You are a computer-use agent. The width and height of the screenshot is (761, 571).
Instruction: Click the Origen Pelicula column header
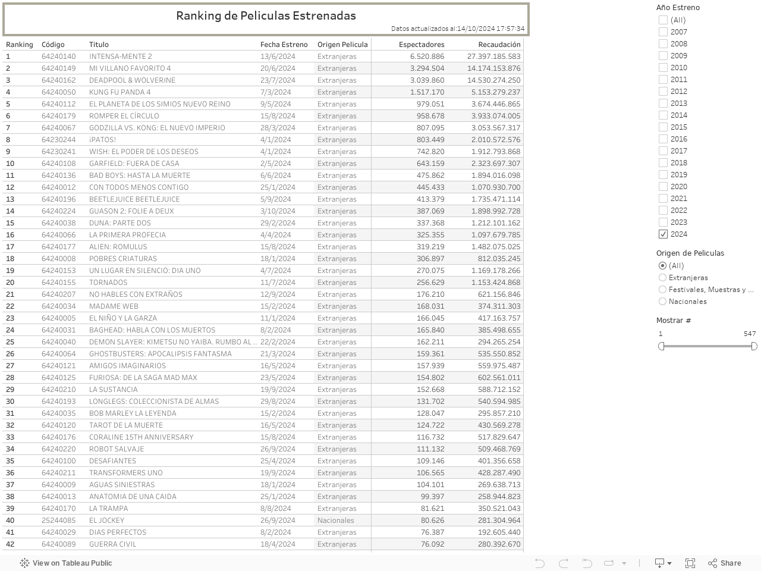tap(342, 45)
